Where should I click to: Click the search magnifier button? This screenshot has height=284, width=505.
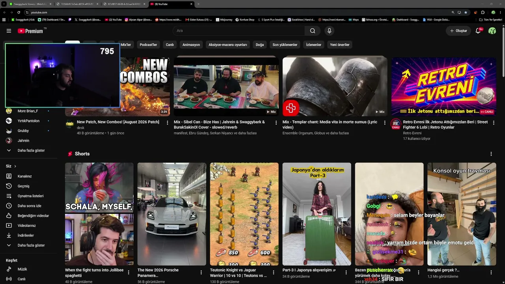(x=312, y=31)
